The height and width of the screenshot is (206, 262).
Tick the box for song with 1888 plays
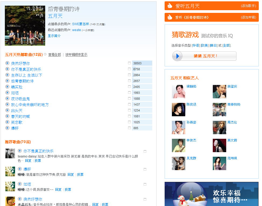click(129, 98)
